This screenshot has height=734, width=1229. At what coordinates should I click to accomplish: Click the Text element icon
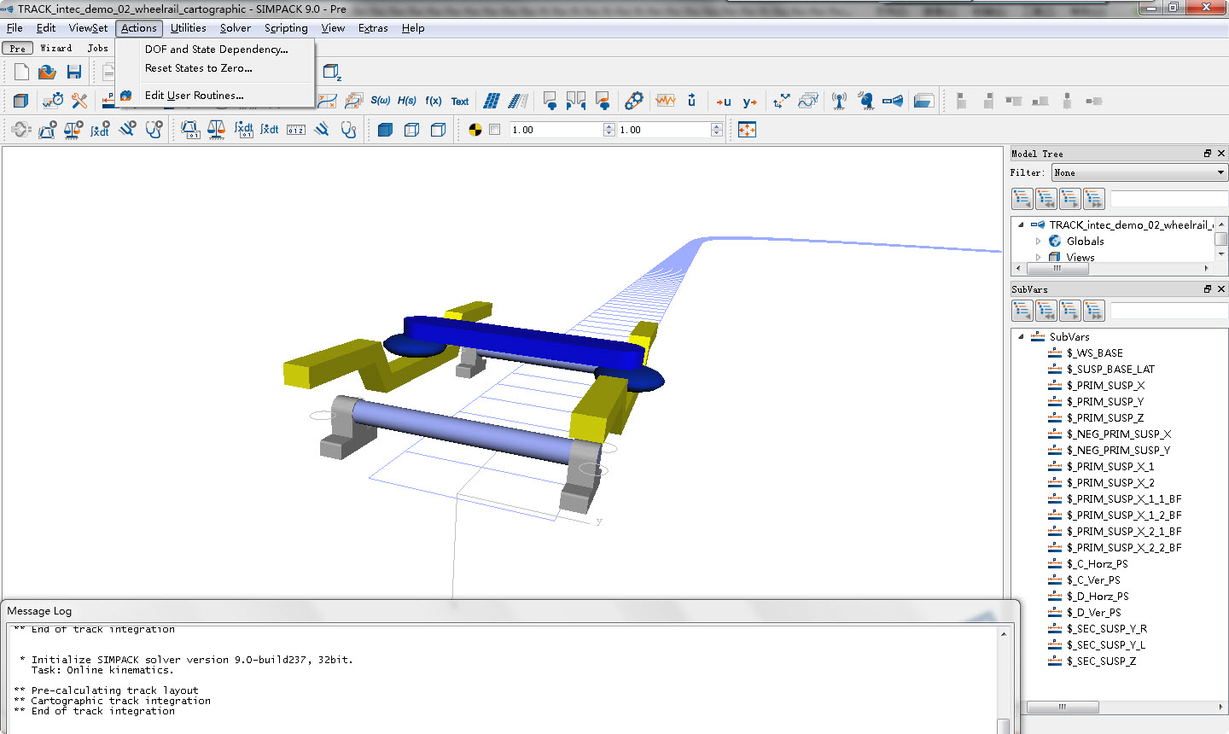point(460,102)
